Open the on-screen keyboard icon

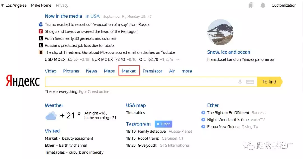[250, 82]
